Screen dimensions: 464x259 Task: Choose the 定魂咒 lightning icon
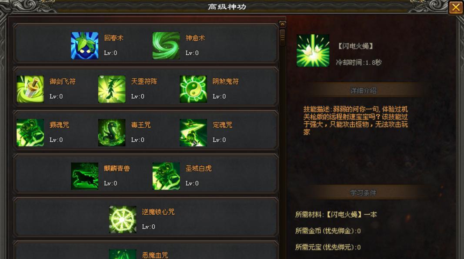tap(193, 133)
